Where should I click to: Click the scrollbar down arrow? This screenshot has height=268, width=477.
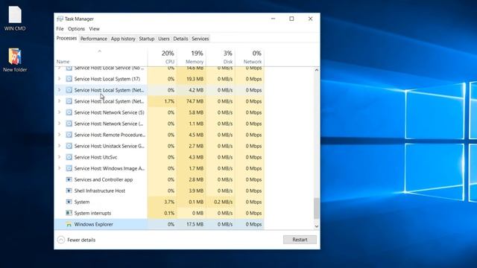pos(316,226)
